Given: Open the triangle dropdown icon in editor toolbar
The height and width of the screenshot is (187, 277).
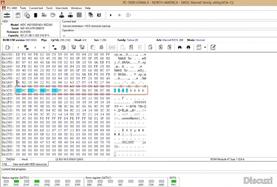Looking at the screenshot, I should click(x=54, y=47).
